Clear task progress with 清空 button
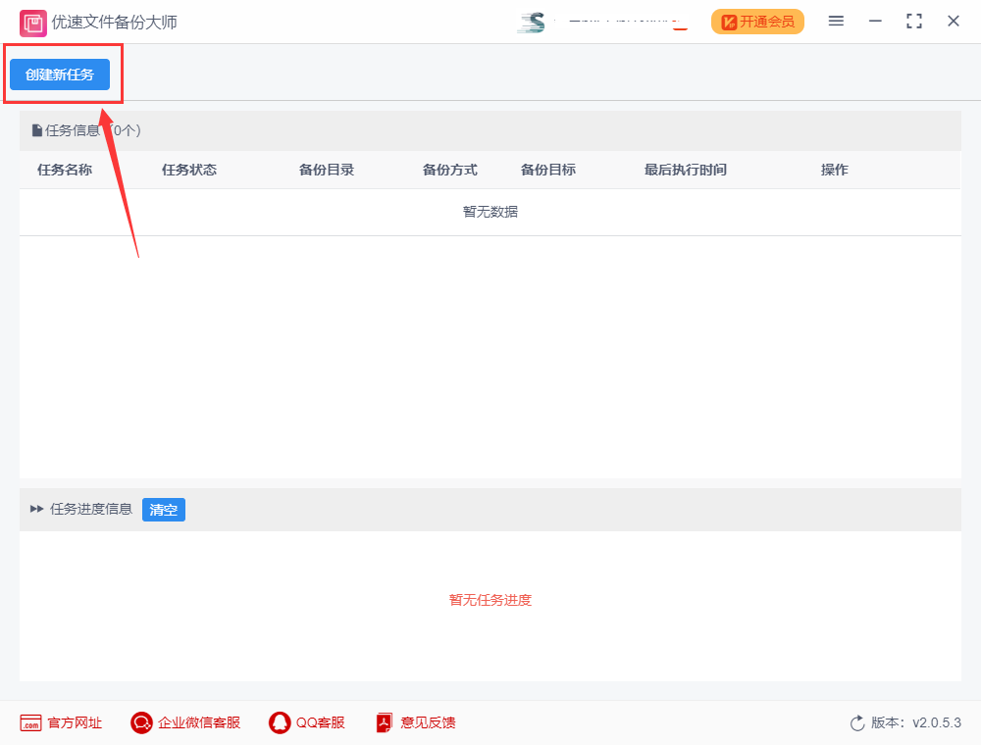Image resolution: width=981 pixels, height=745 pixels. (x=163, y=509)
